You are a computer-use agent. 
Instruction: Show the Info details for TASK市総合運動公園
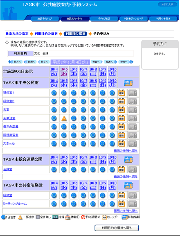coord(128,159)
